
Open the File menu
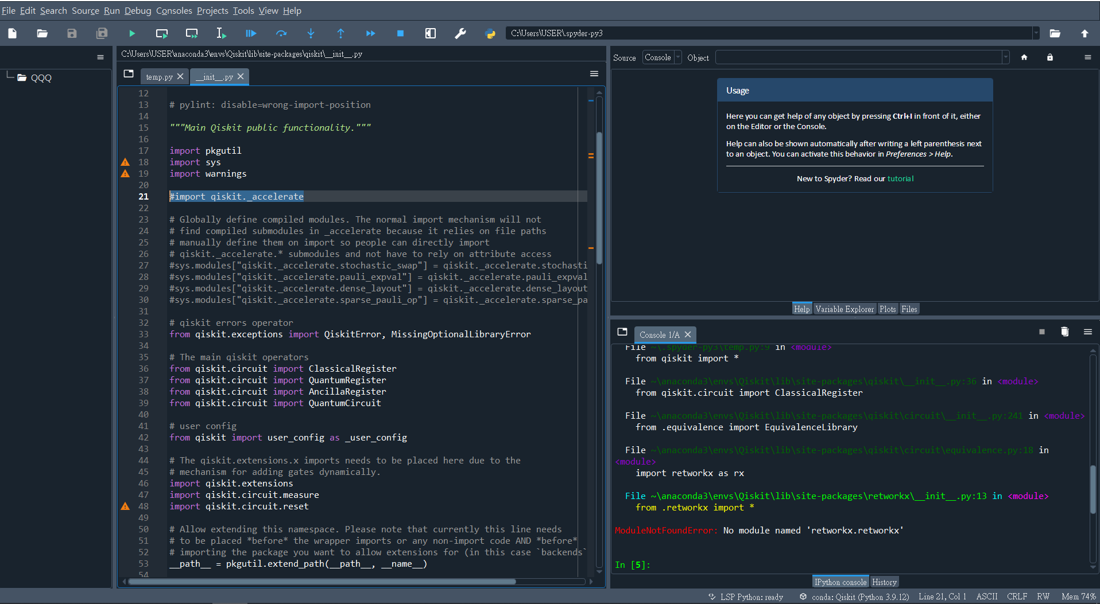[x=9, y=10]
